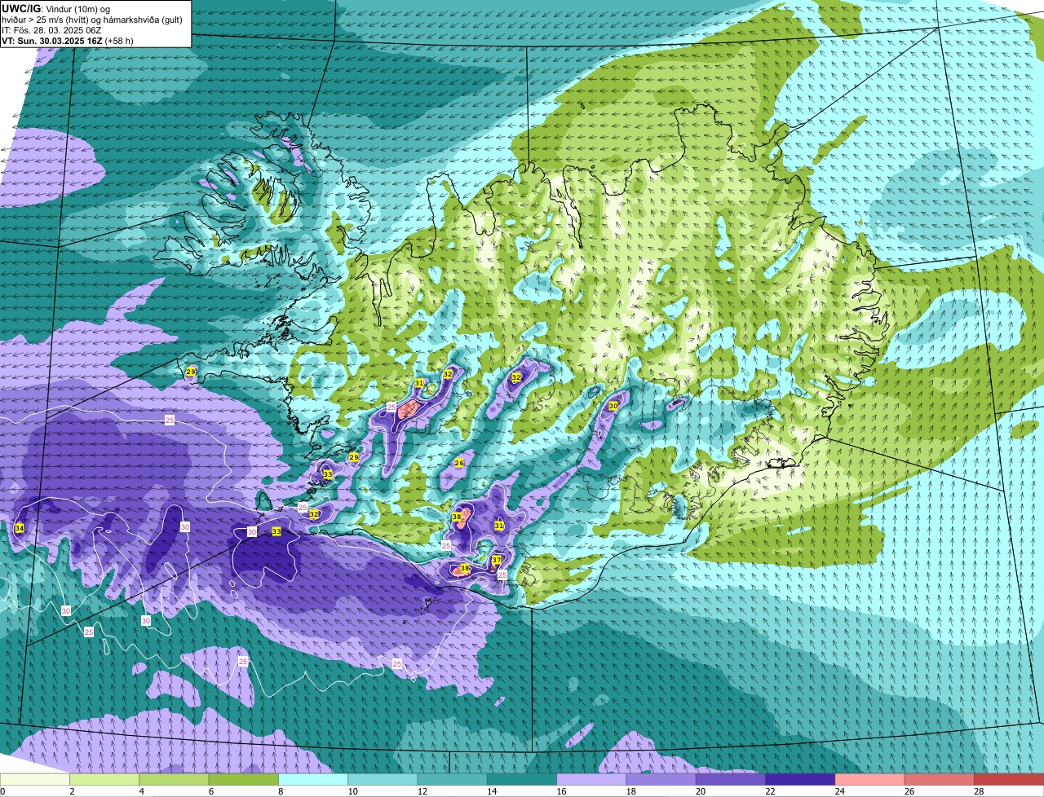Click the yellow max-gust marker reading 26
This screenshot has height=797, width=1044.
point(459,463)
